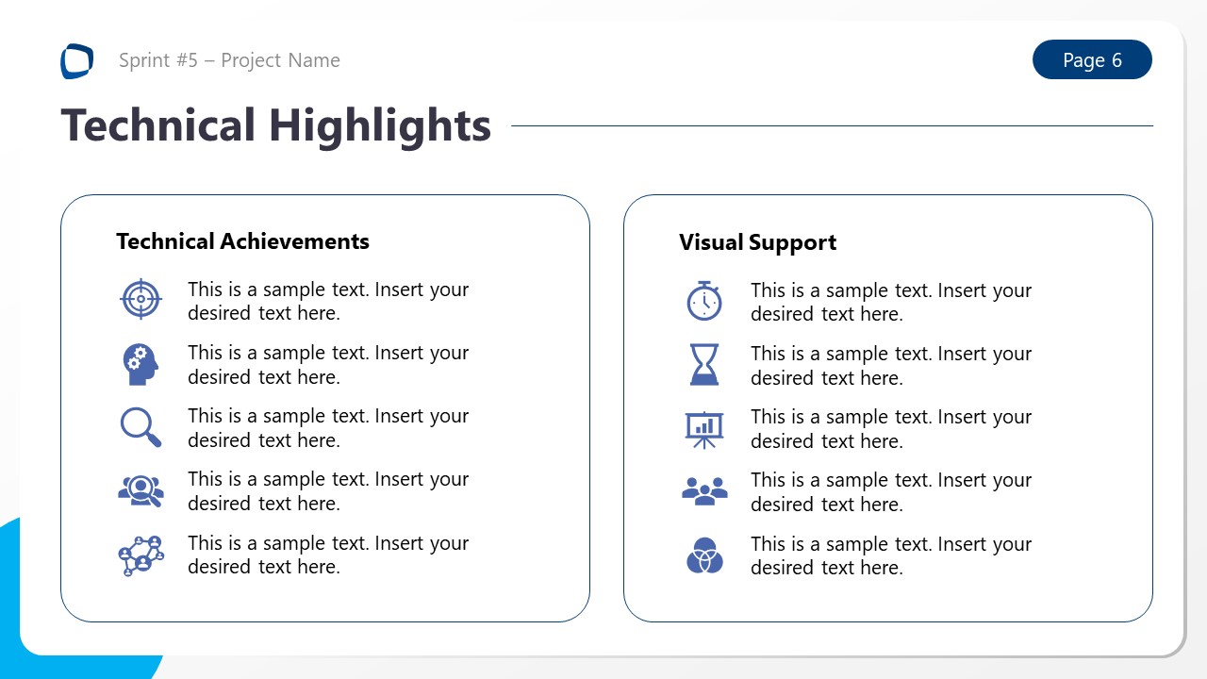The width and height of the screenshot is (1207, 679).
Task: Click the target/crosshair icon under Technical Achievements
Action: (140, 299)
